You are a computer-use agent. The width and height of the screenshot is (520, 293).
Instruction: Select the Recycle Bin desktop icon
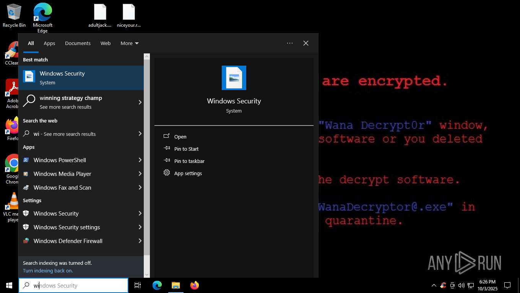pyautogui.click(x=14, y=16)
